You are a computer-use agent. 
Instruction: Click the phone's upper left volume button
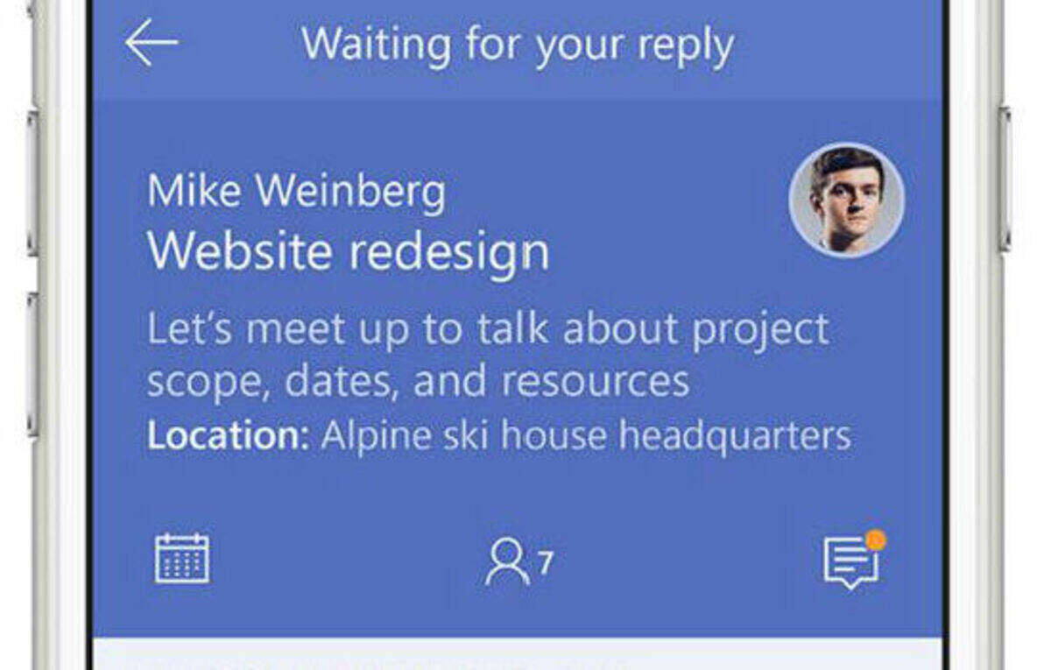[x=32, y=183]
